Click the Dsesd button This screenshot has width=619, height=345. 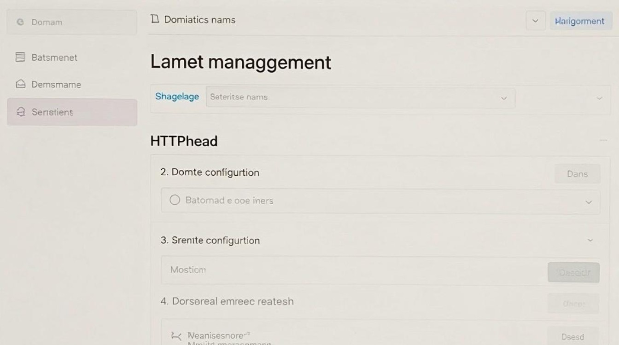573,337
